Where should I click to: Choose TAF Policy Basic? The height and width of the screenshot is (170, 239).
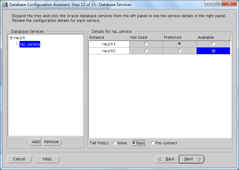coord(139,143)
